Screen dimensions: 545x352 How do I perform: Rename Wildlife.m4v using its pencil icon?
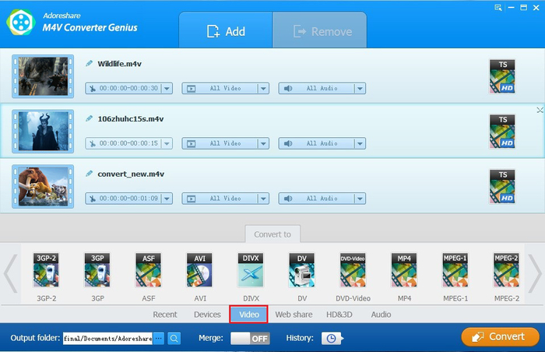point(90,63)
